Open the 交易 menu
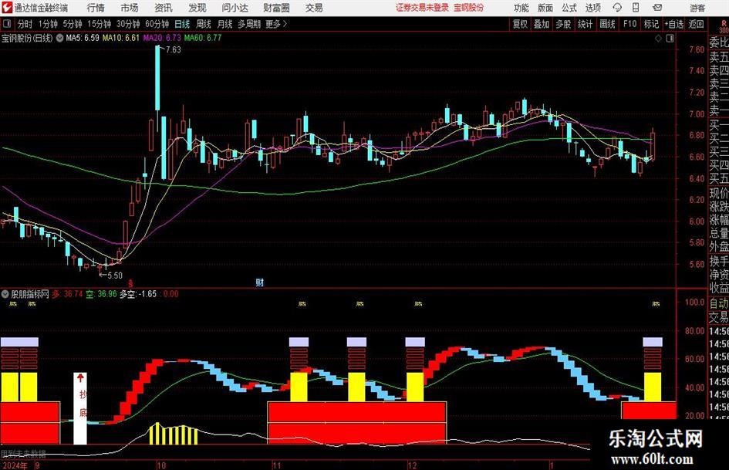 coord(314,8)
